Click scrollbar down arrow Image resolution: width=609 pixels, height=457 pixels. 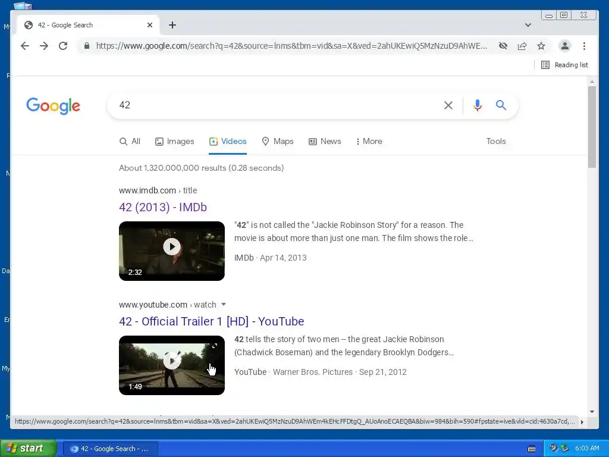592,412
